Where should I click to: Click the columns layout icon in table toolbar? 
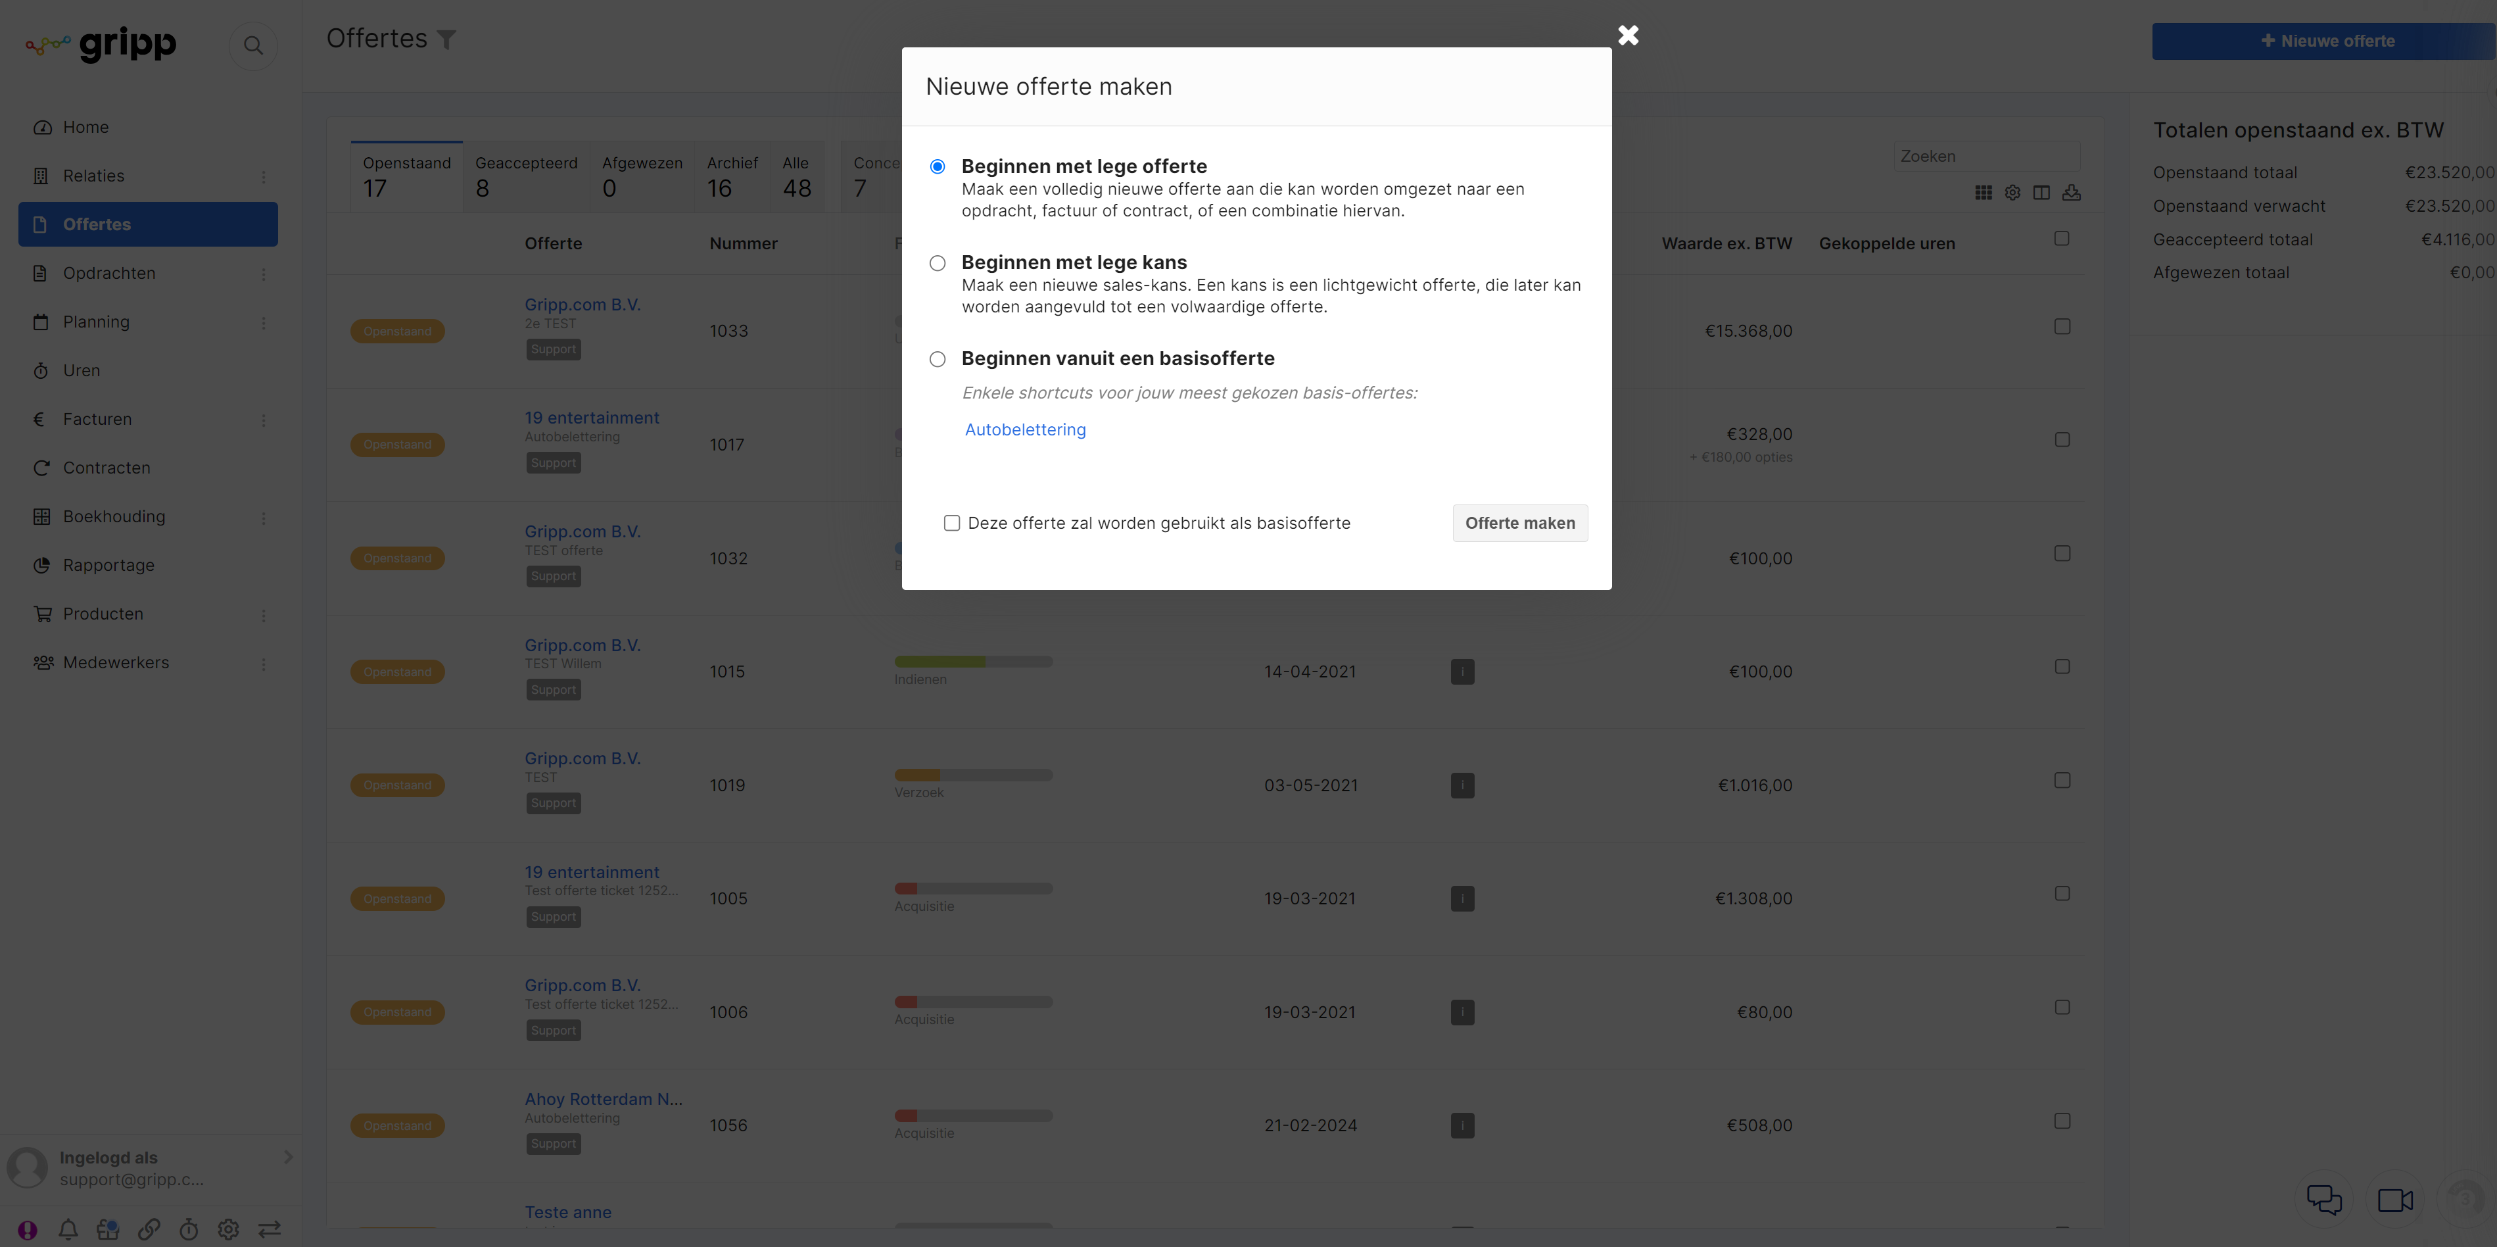(x=2041, y=193)
